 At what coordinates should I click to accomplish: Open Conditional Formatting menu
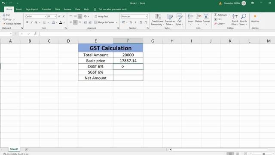point(157,20)
